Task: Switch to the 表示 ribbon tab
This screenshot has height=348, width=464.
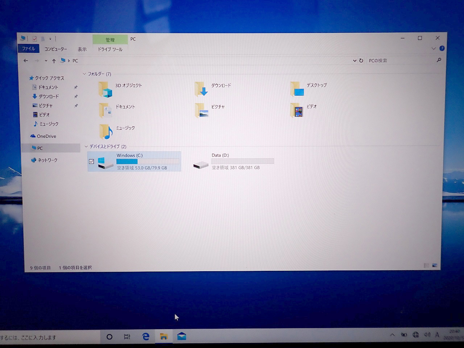Action: click(82, 49)
